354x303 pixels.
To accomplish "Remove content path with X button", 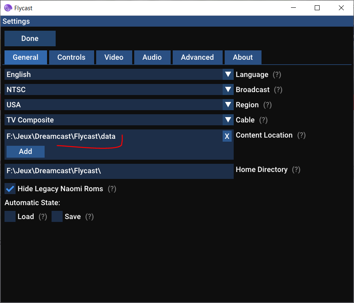I will pos(227,136).
